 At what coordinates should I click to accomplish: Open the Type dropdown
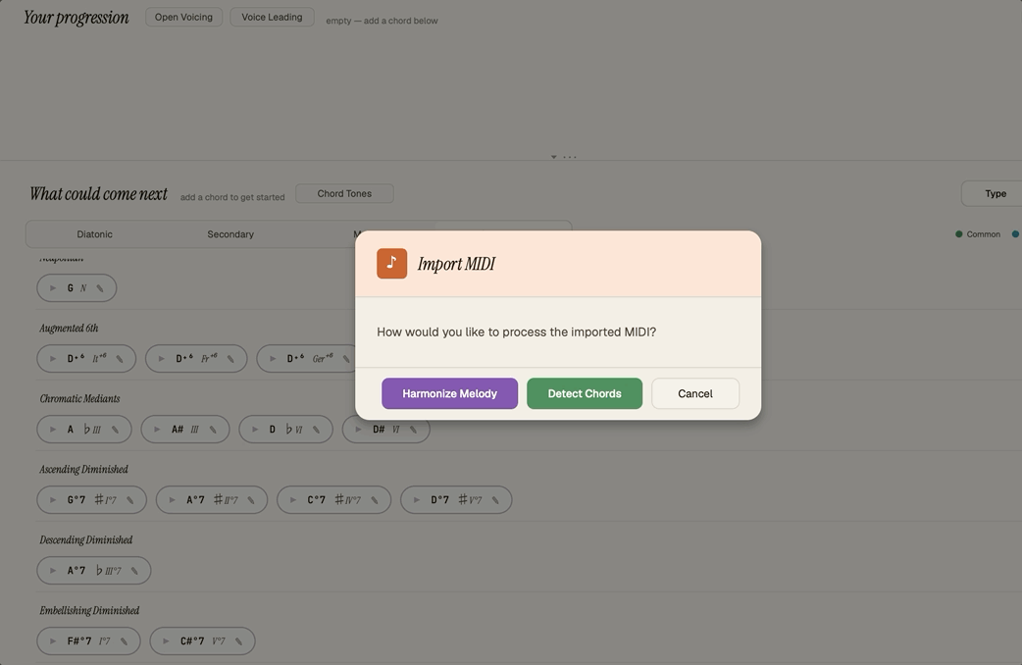click(992, 193)
